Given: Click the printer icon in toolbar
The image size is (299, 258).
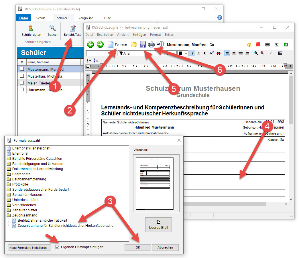Looking at the screenshot, I should click(x=152, y=44).
